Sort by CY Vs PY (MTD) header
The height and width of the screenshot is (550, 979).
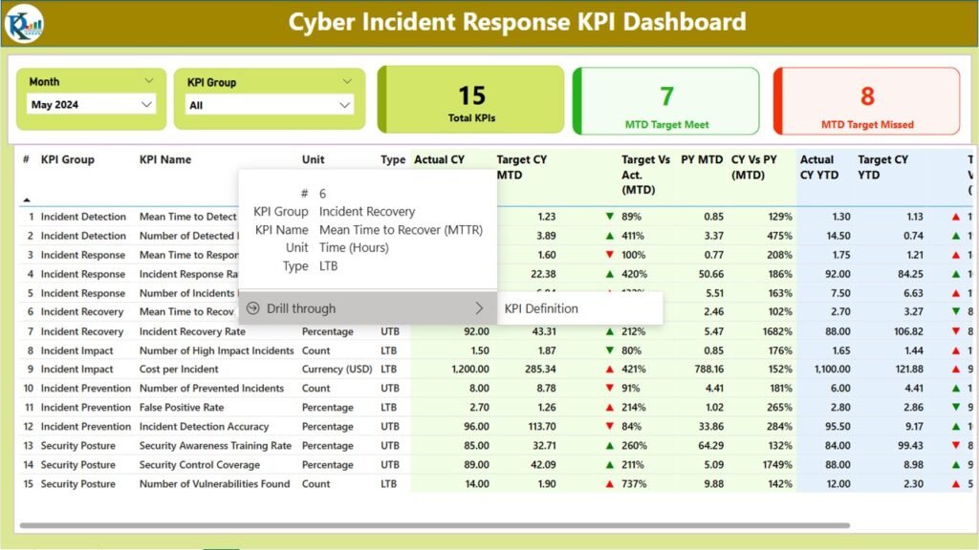pos(753,167)
